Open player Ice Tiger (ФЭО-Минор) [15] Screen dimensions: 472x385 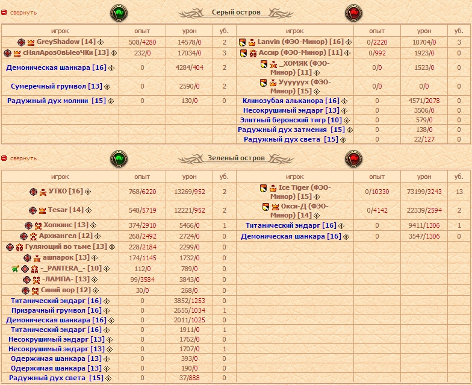(x=300, y=192)
